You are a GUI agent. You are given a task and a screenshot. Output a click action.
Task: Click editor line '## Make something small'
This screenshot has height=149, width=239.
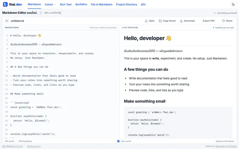(27, 94)
